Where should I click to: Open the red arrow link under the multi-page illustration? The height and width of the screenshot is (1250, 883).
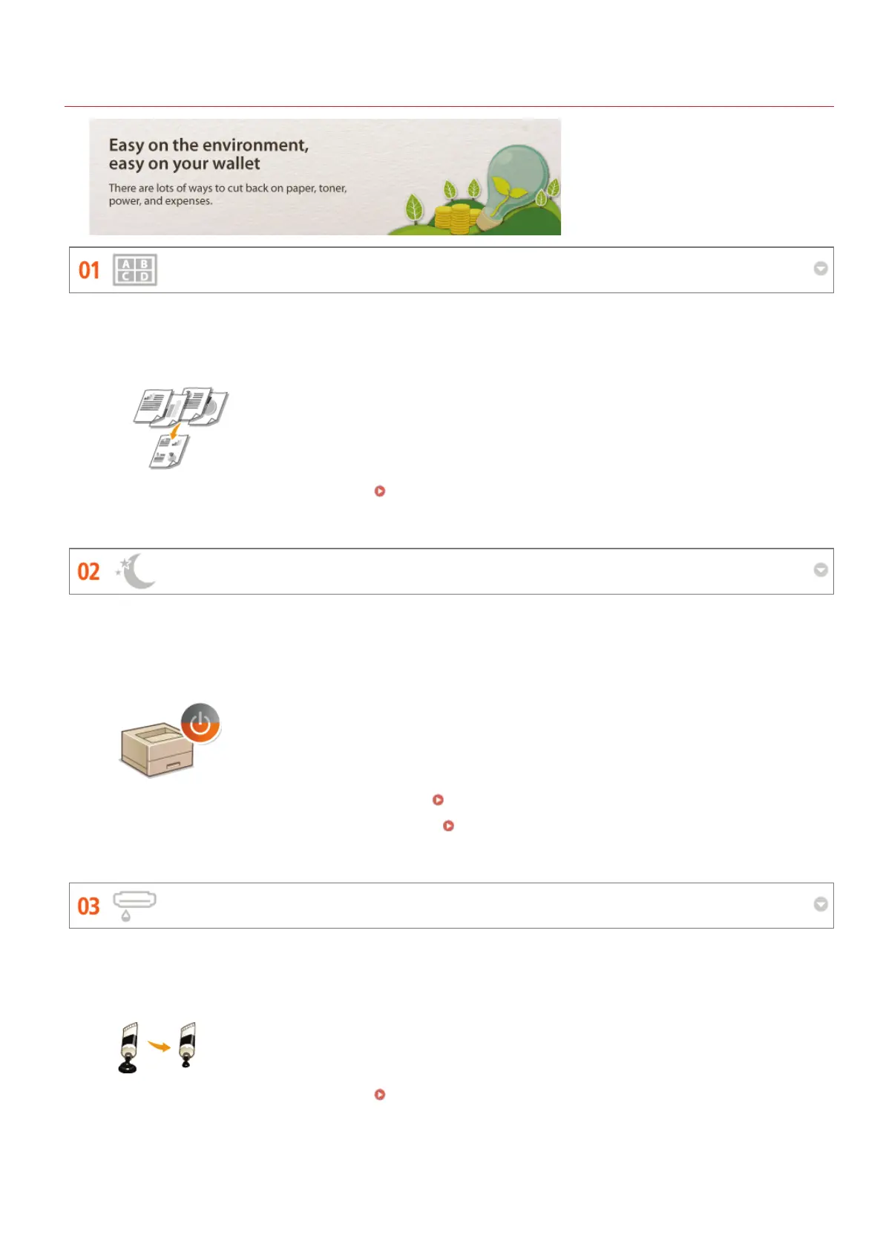coord(380,491)
